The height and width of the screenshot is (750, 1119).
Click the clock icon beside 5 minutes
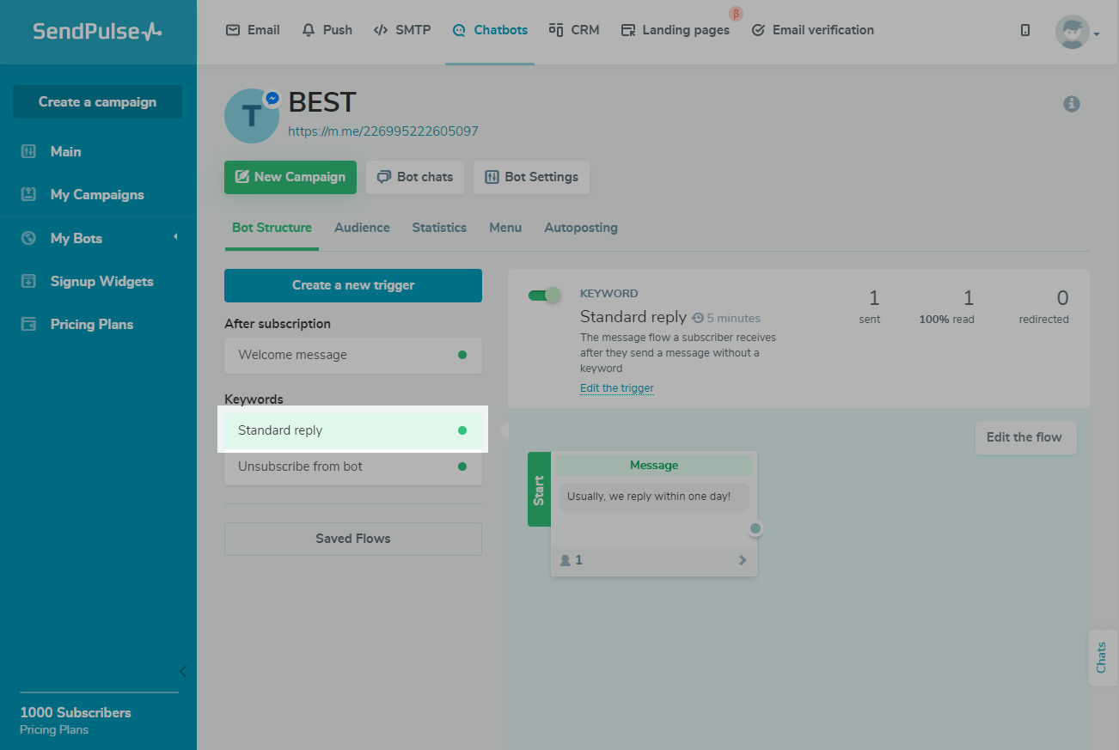coord(698,318)
